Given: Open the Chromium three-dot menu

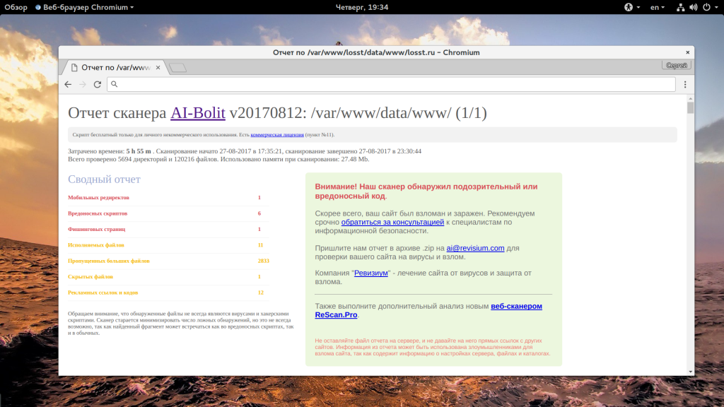Looking at the screenshot, I should 685,84.
